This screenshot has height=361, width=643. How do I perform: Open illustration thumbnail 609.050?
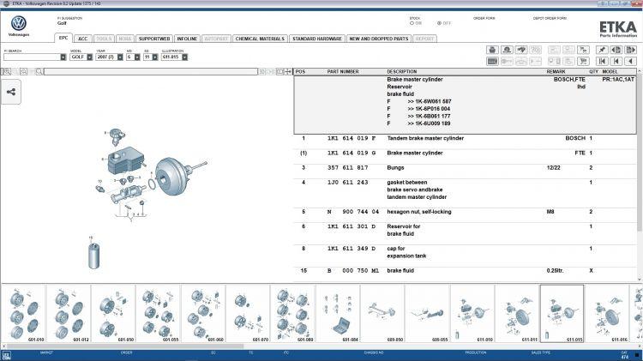pos(382,314)
